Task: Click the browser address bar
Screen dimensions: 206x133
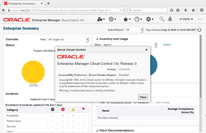Action: pyautogui.click(x=63, y=10)
